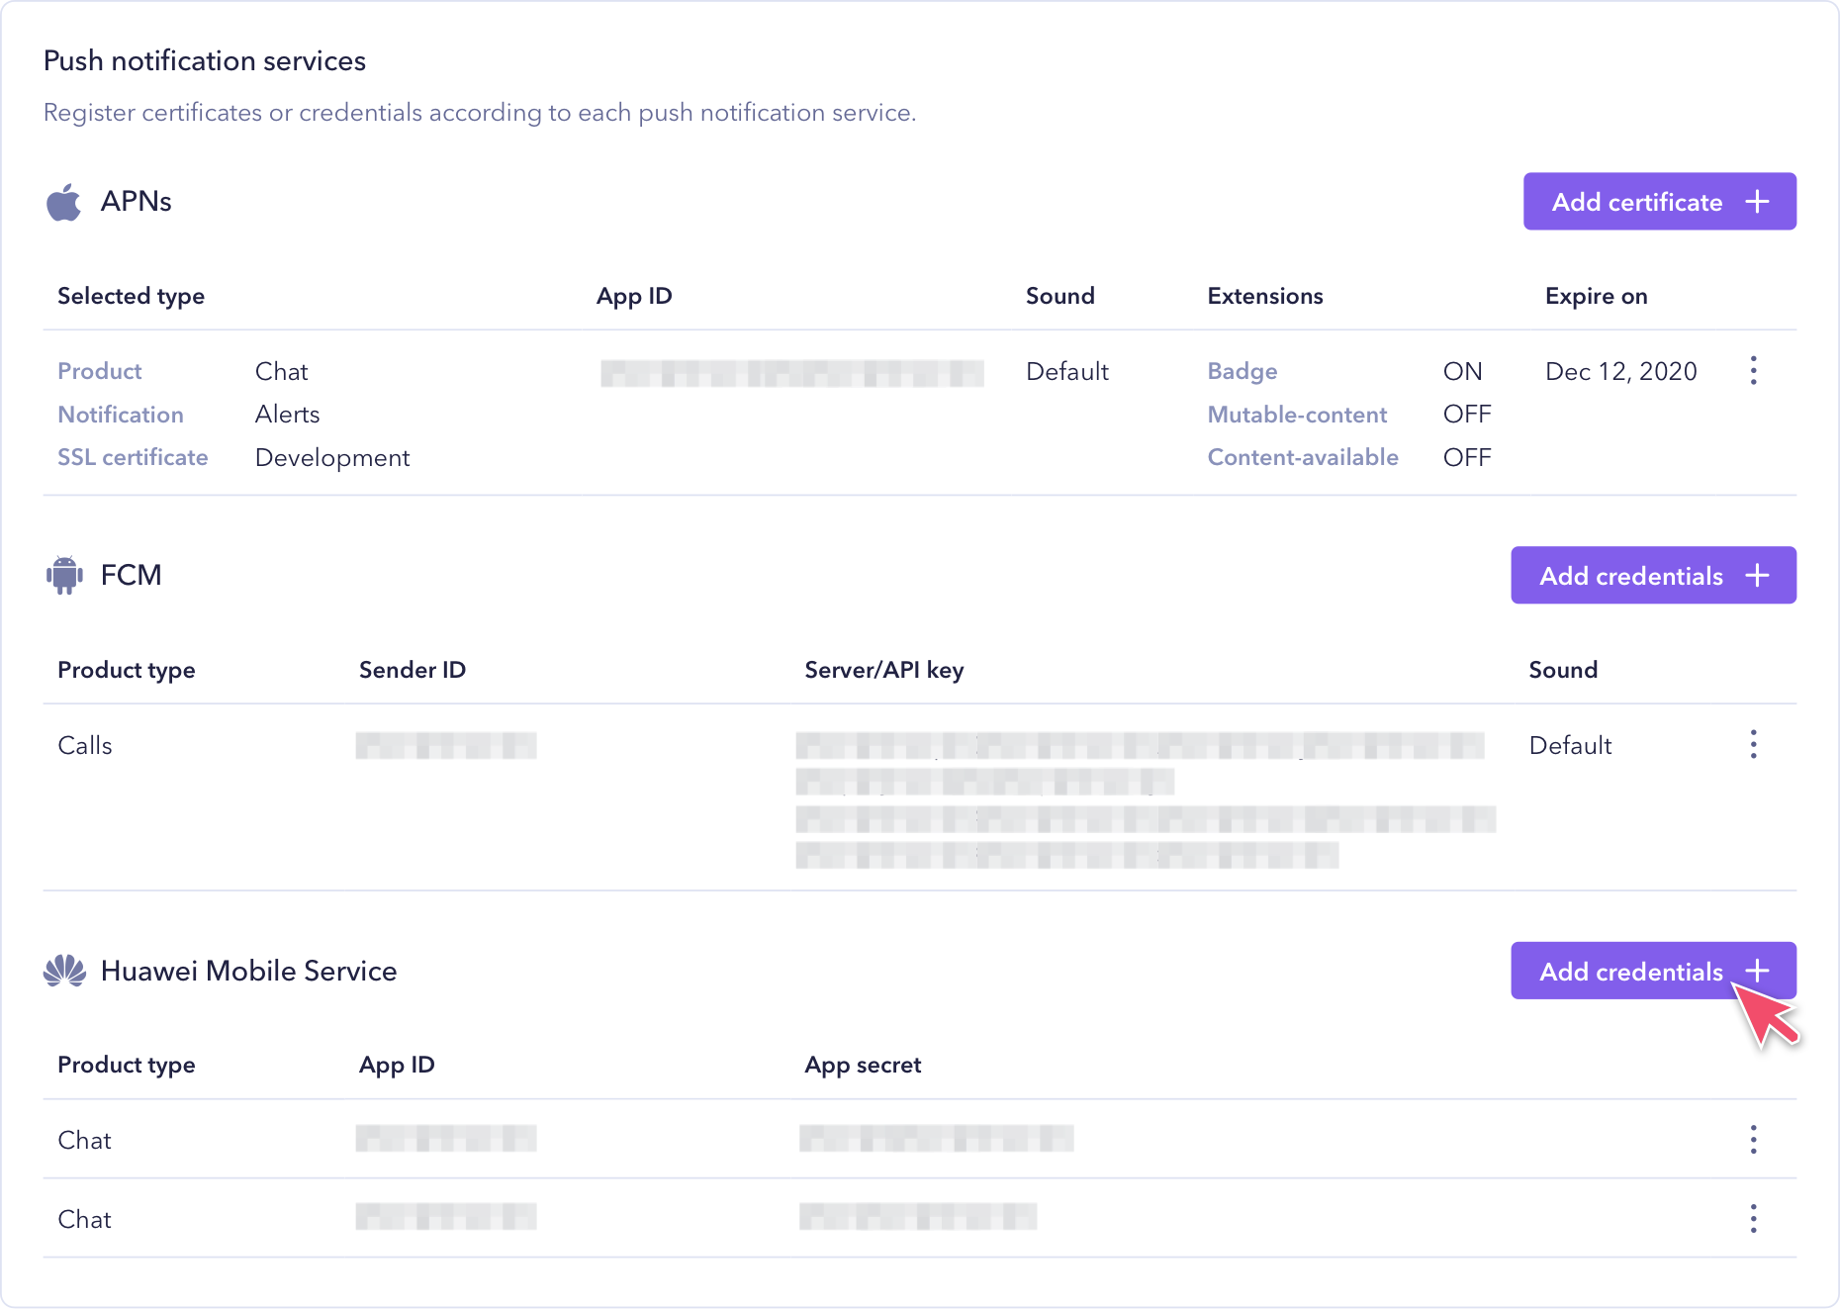Click the blurred Sender ID in FCM row
1840x1309 pixels.
[446, 745]
